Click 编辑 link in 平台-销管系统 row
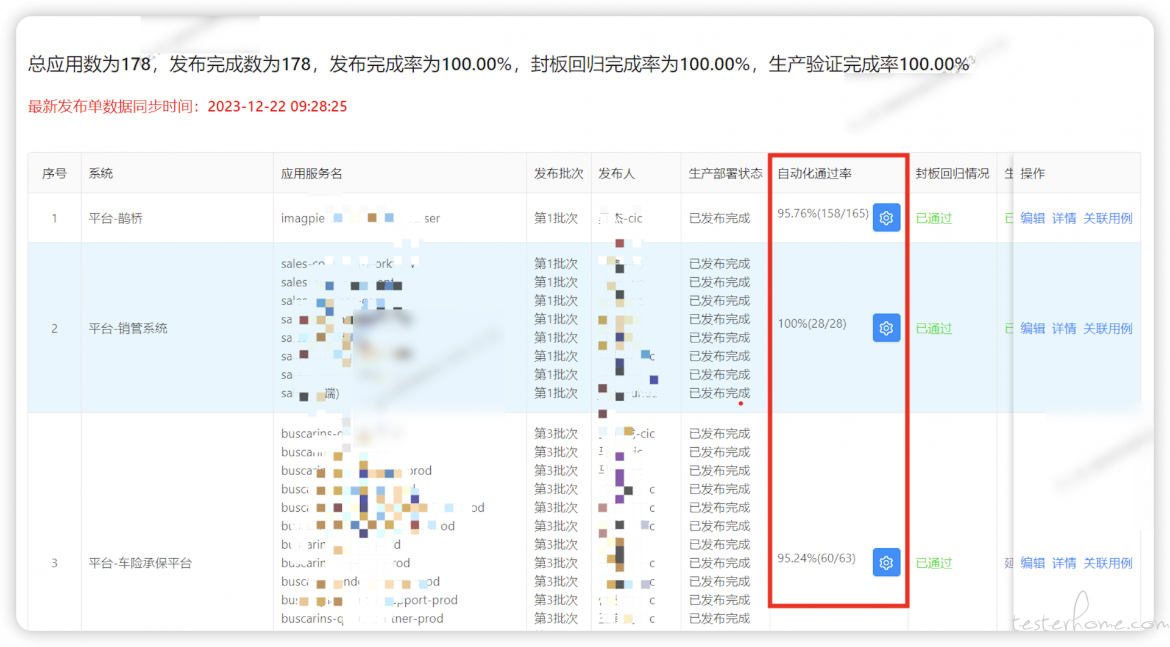 click(x=1032, y=328)
